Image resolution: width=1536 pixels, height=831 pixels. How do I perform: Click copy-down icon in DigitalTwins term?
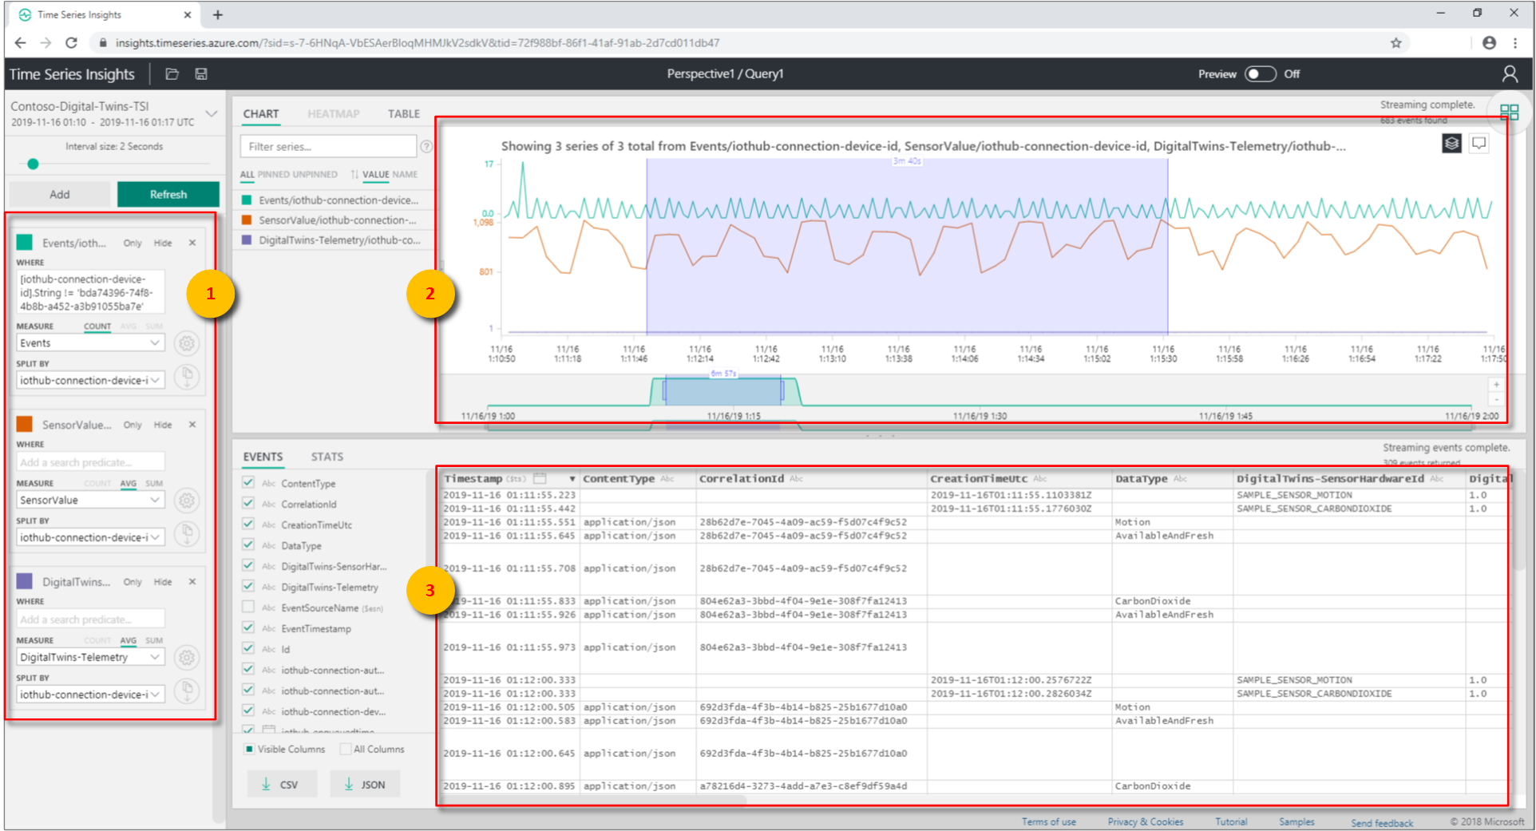point(187,691)
